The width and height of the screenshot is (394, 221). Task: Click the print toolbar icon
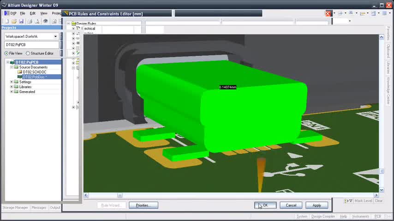click(30, 21)
